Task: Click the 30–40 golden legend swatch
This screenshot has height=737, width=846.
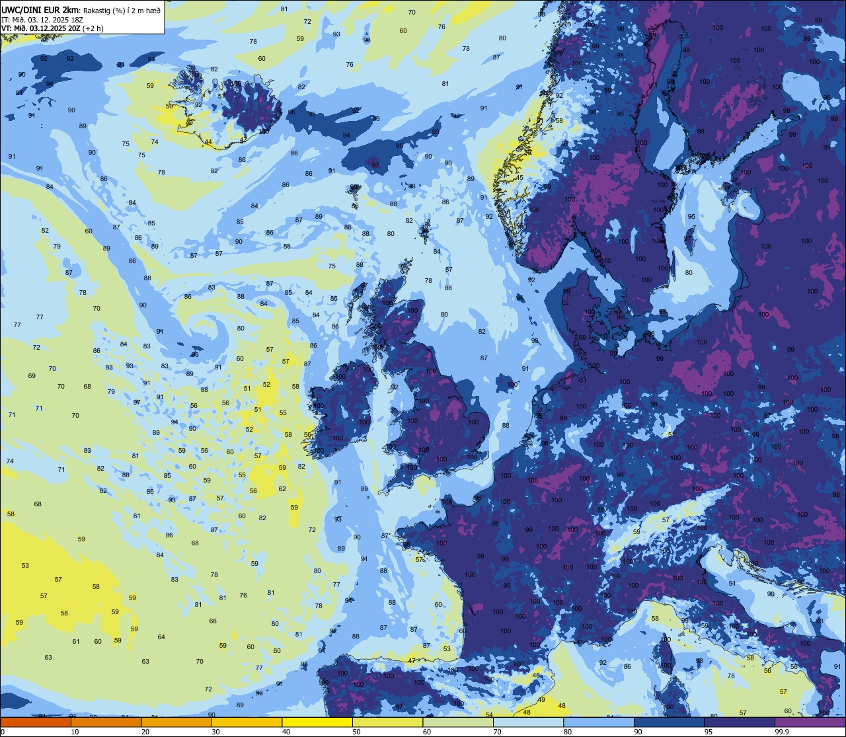Action: [x=247, y=722]
